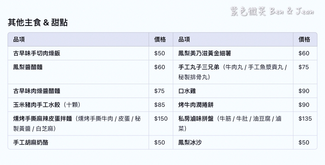Select 鳳梨美乃滋黃金細薯 in the table
This screenshot has height=165, width=325.
tap(205, 53)
